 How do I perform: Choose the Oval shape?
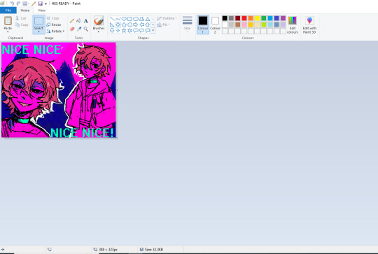pos(124,19)
